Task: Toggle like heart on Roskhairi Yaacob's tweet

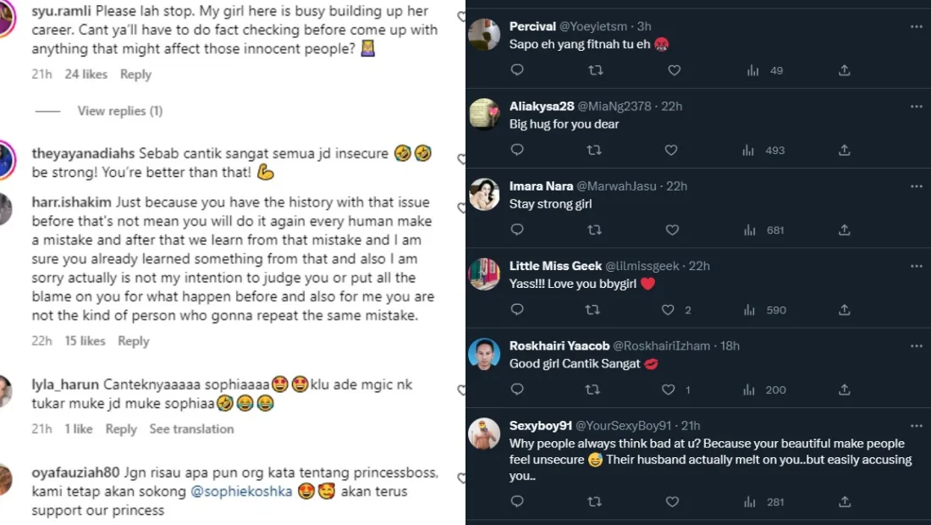Action: pyautogui.click(x=669, y=390)
